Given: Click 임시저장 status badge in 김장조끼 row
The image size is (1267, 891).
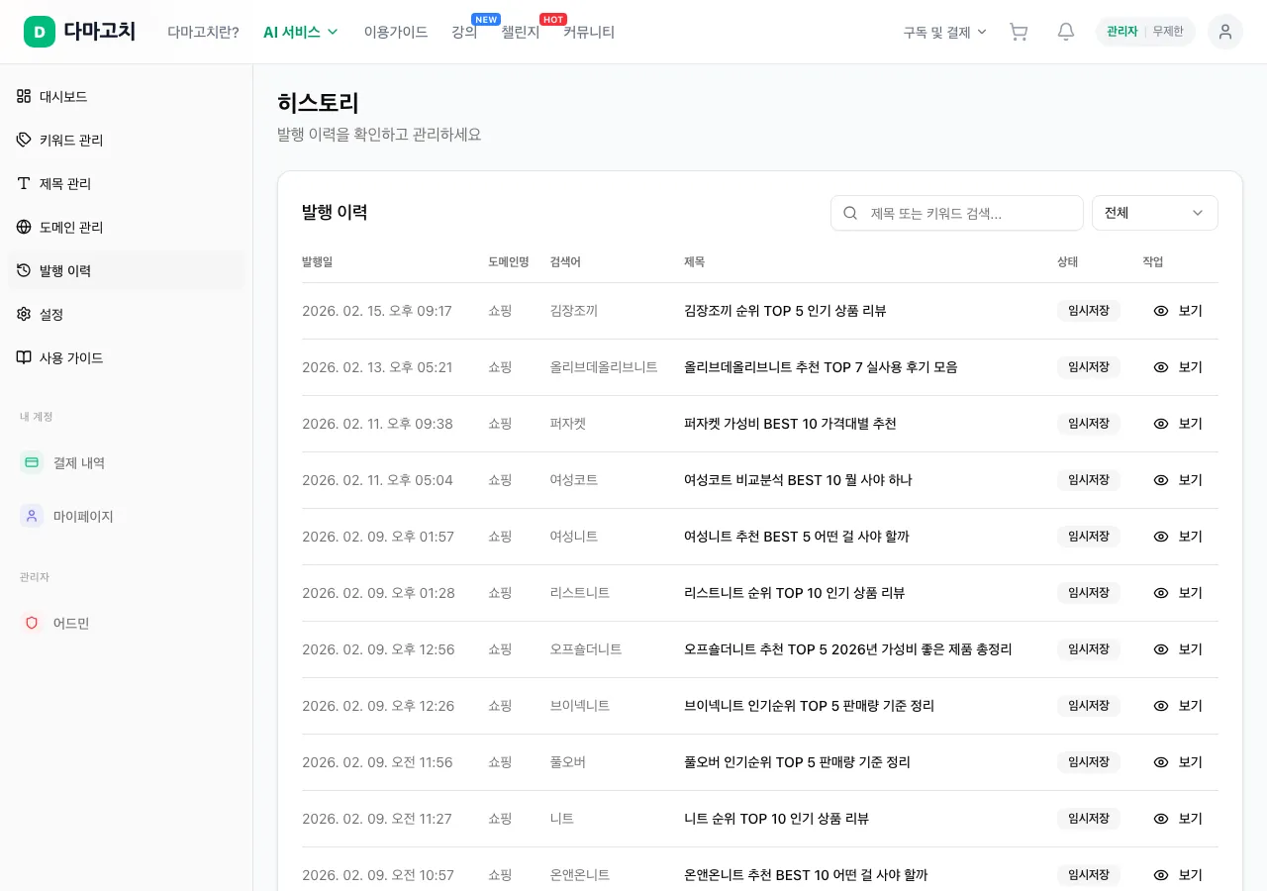Looking at the screenshot, I should click(1089, 311).
